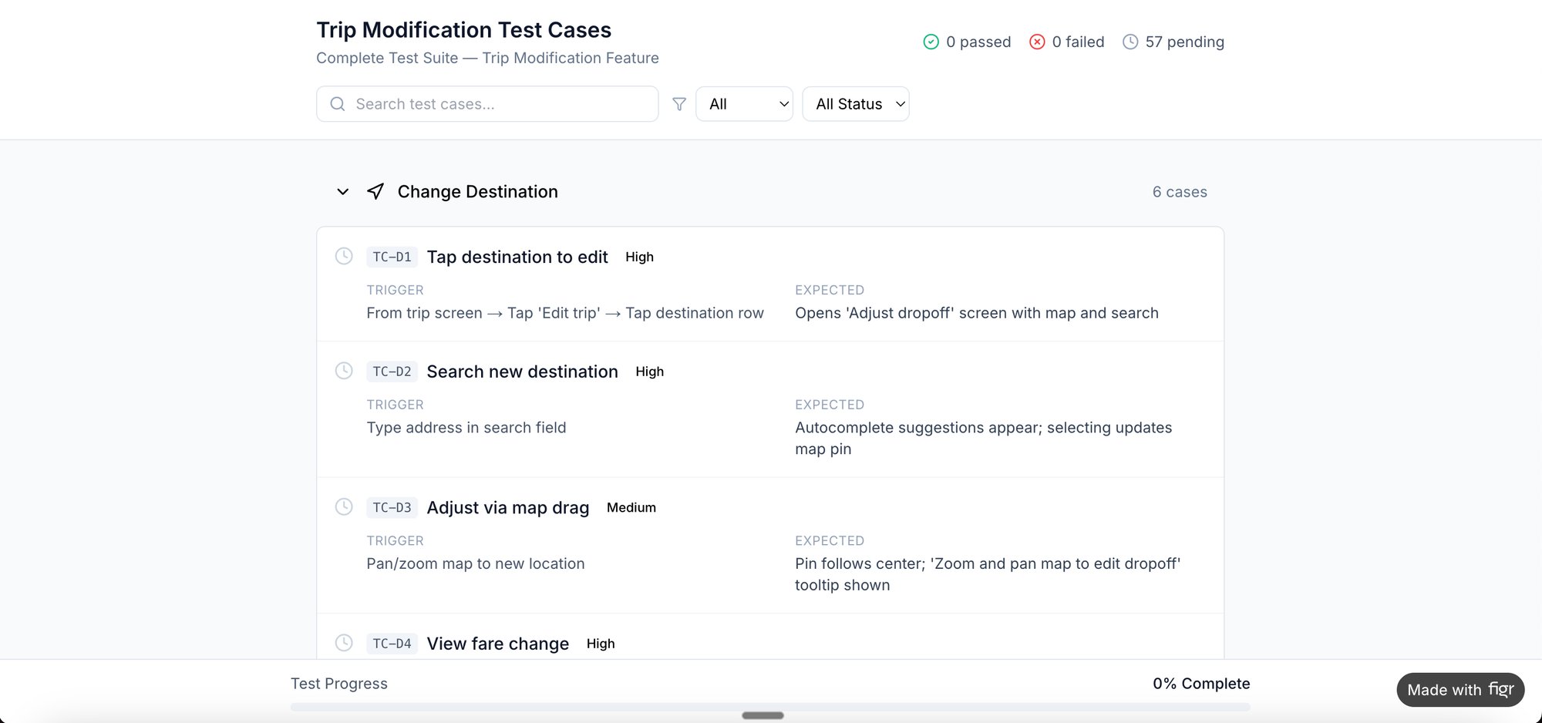
Task: Collapse the Change Destination section
Action: click(x=342, y=192)
